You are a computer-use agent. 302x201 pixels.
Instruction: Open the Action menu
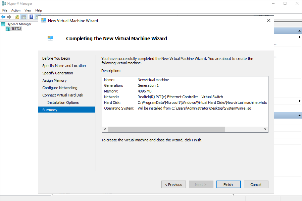coord(15,10)
